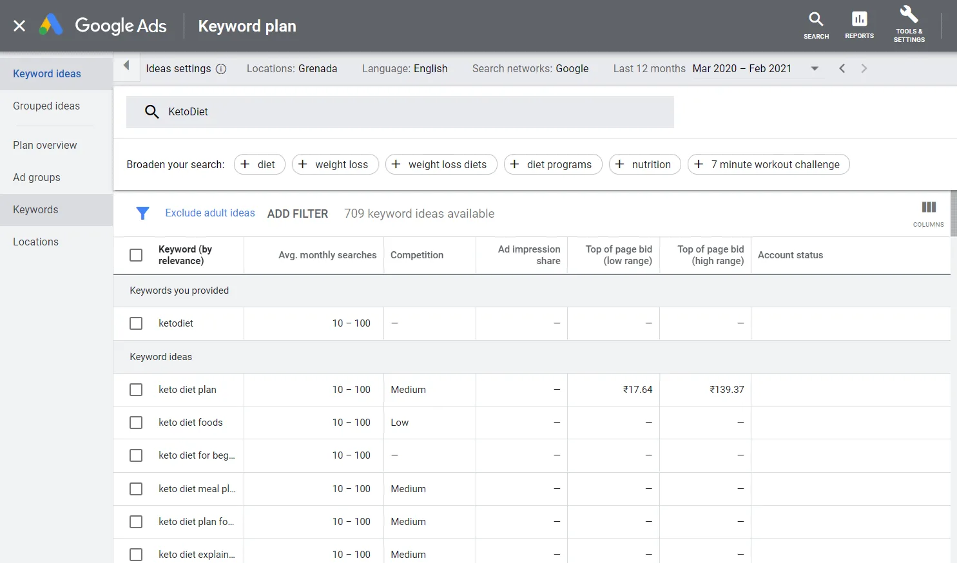Click the Google Ads logo
The image size is (957, 563).
(103, 26)
